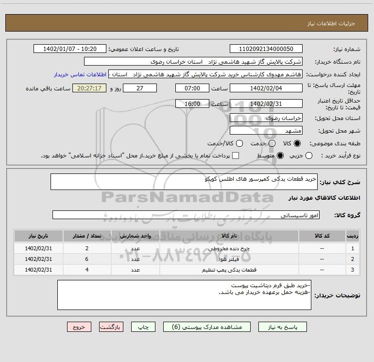Select the متوسط purchase type radio
The height and width of the screenshot is (362, 374).
pos(280,155)
